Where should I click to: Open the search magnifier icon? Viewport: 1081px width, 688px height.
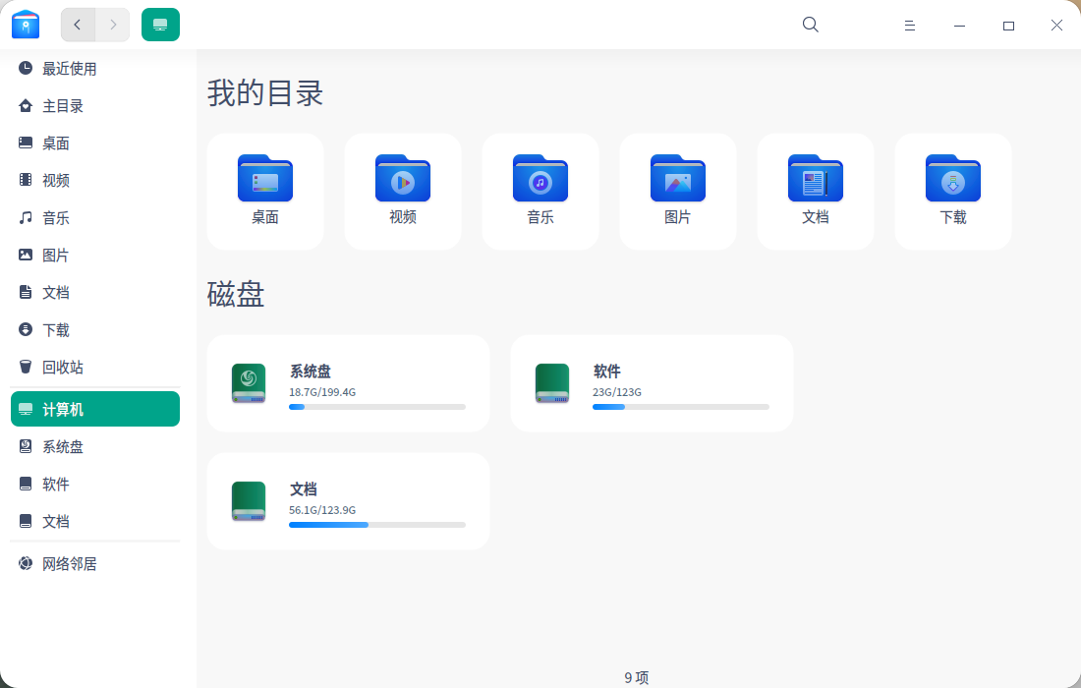click(x=811, y=25)
